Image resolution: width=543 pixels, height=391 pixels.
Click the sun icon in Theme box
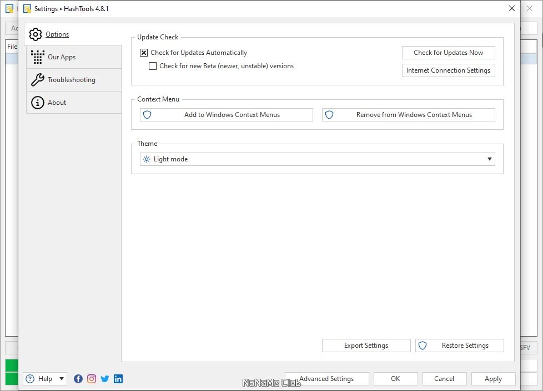click(x=147, y=159)
